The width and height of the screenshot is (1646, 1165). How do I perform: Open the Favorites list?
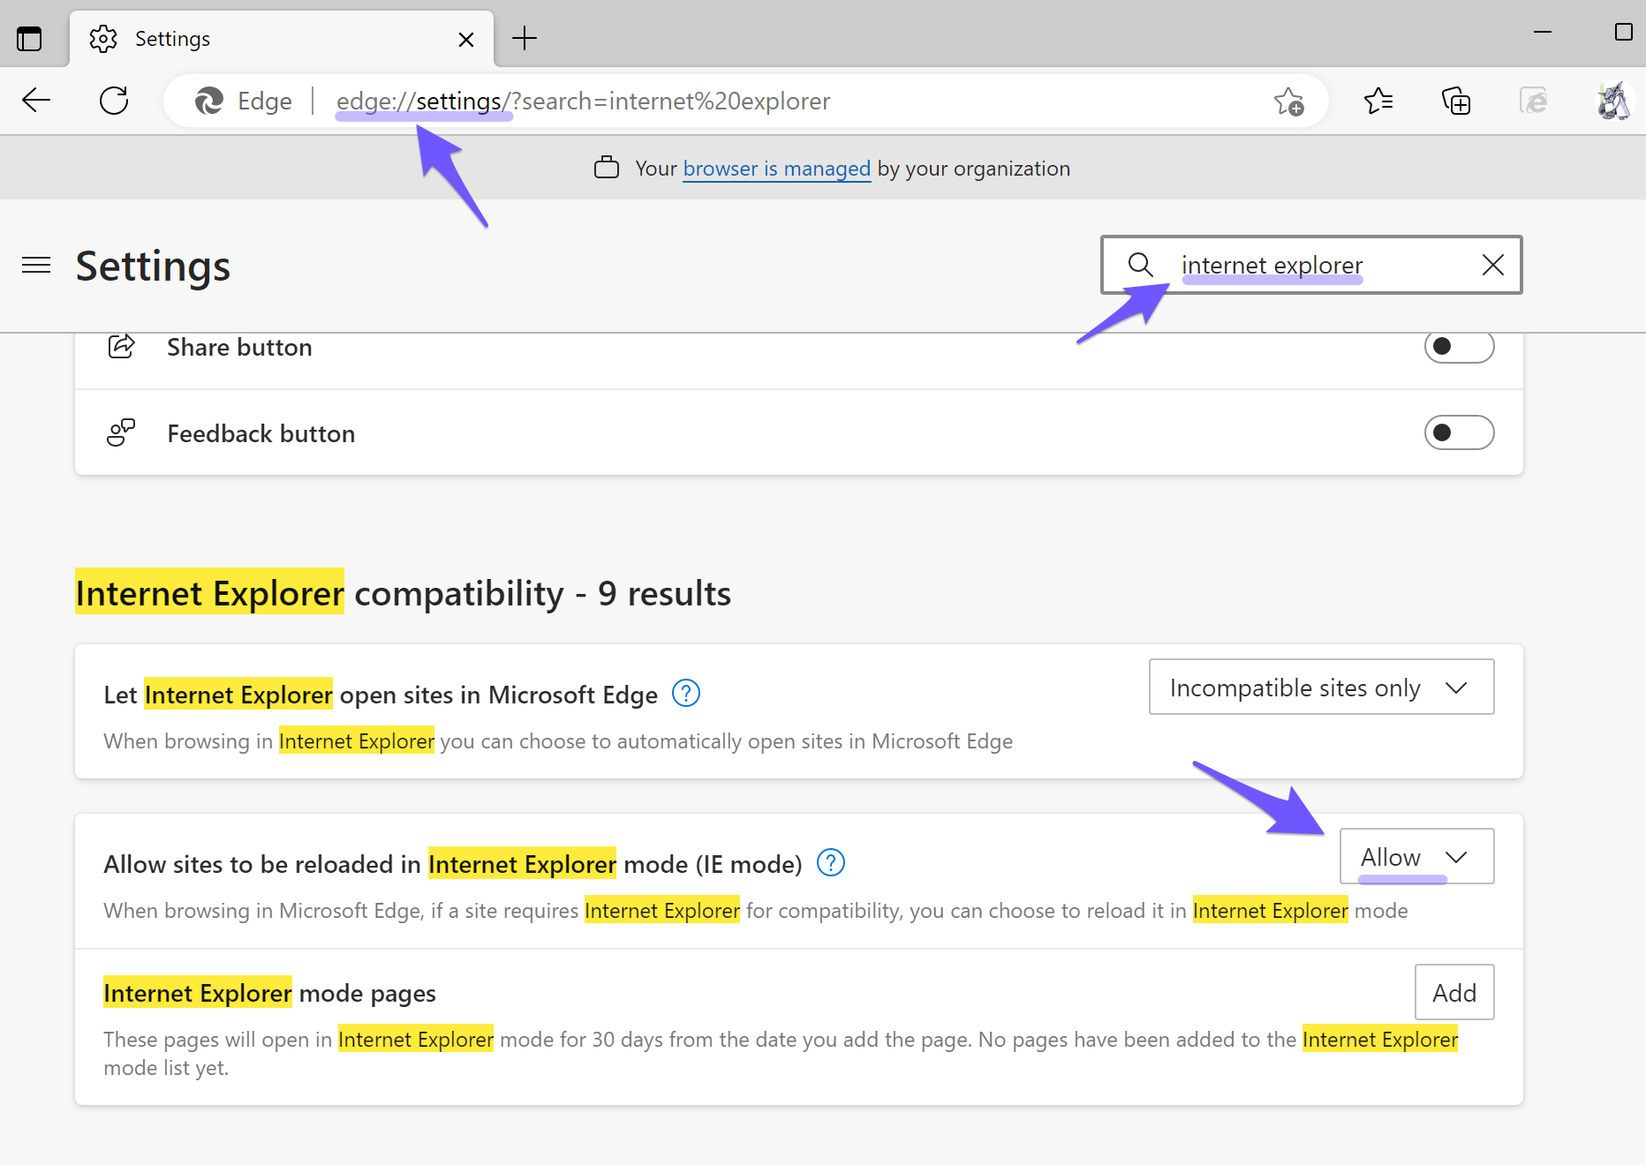(1378, 101)
